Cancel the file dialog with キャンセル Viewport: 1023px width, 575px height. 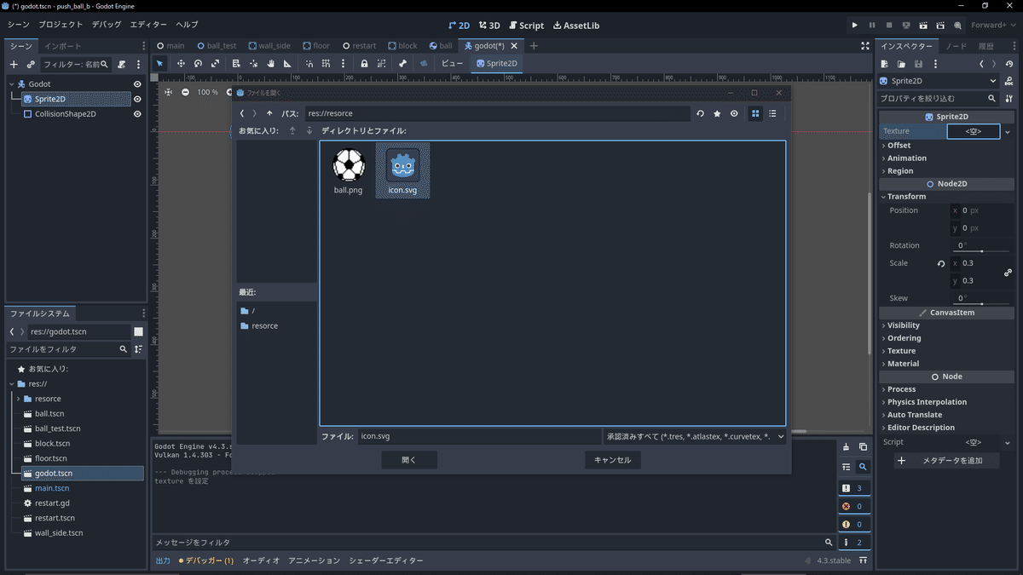(612, 459)
